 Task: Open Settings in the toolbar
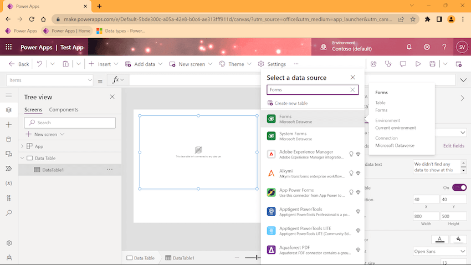click(x=272, y=64)
